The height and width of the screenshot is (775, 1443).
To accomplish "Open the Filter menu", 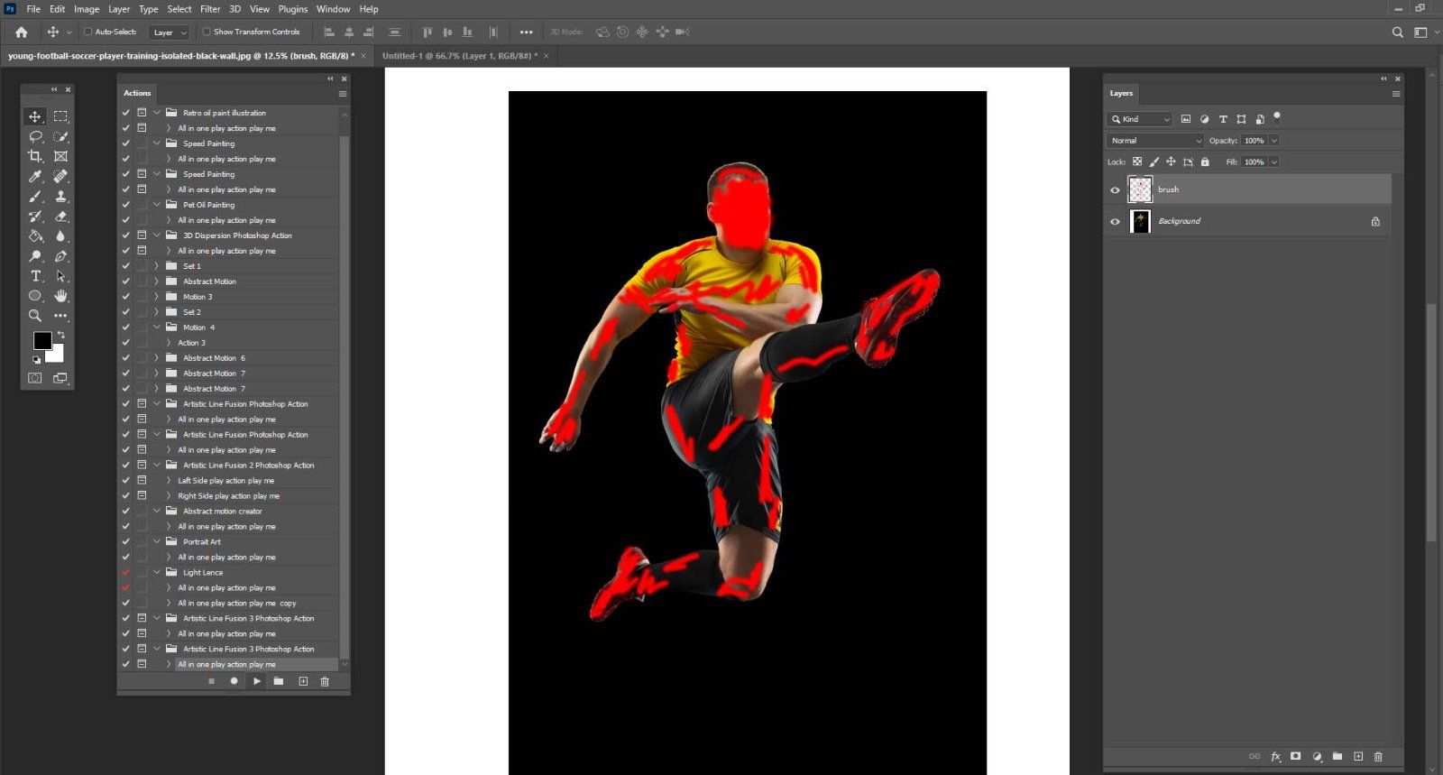I will pos(210,9).
